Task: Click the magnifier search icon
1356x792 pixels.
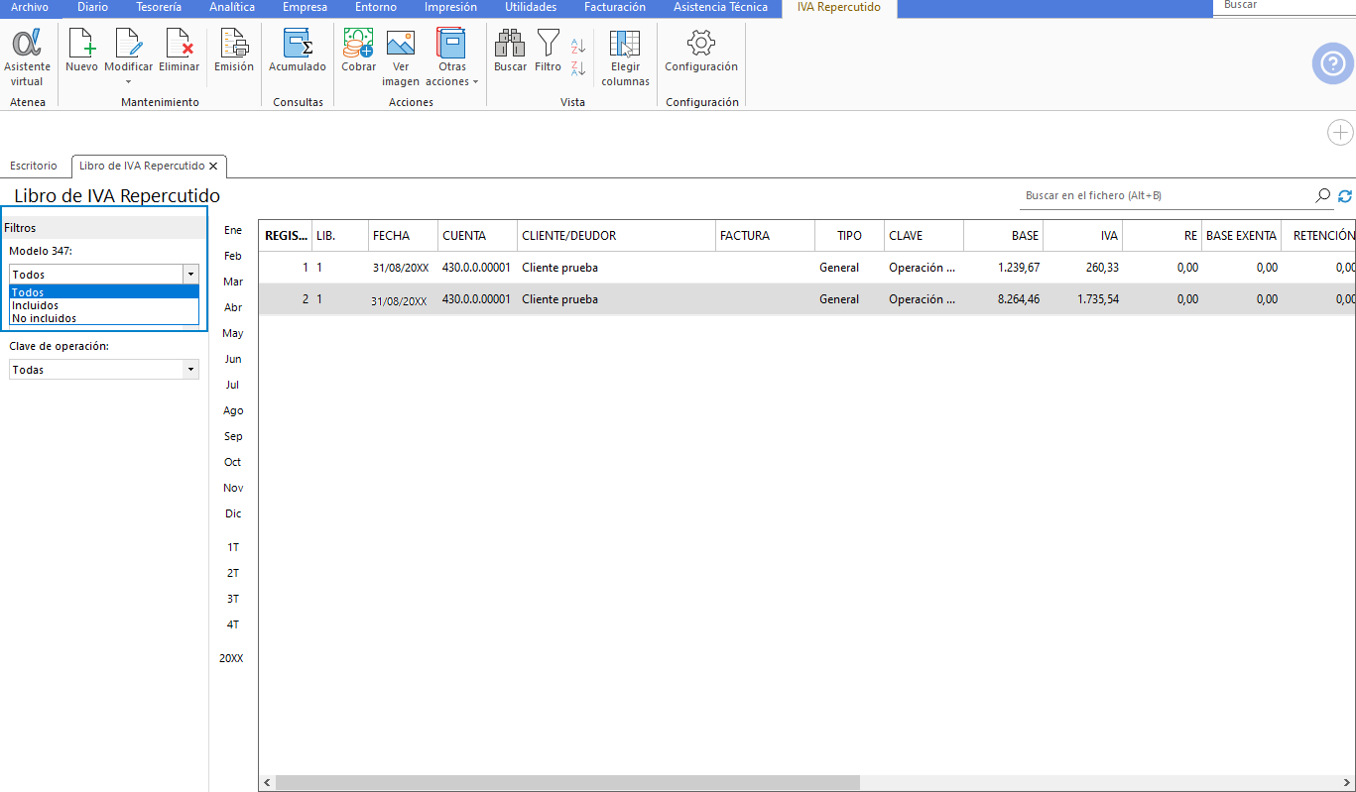Action: [1322, 196]
